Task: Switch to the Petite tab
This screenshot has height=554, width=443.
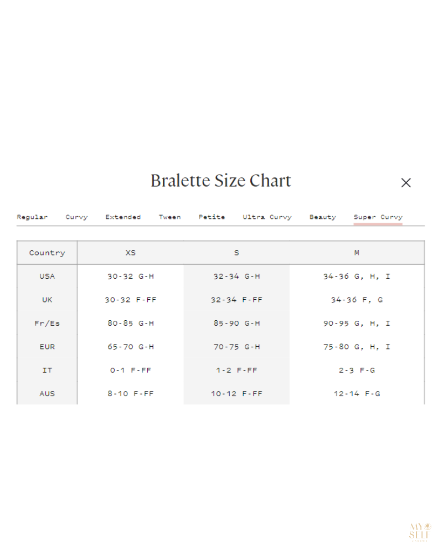Action: pyautogui.click(x=212, y=217)
